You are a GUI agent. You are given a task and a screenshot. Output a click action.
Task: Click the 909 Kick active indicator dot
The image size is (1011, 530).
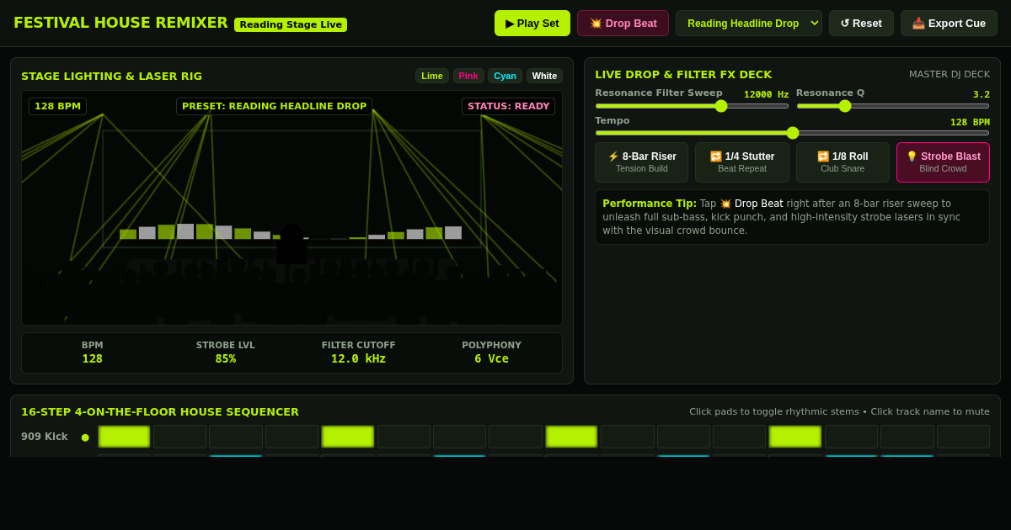[x=85, y=437]
